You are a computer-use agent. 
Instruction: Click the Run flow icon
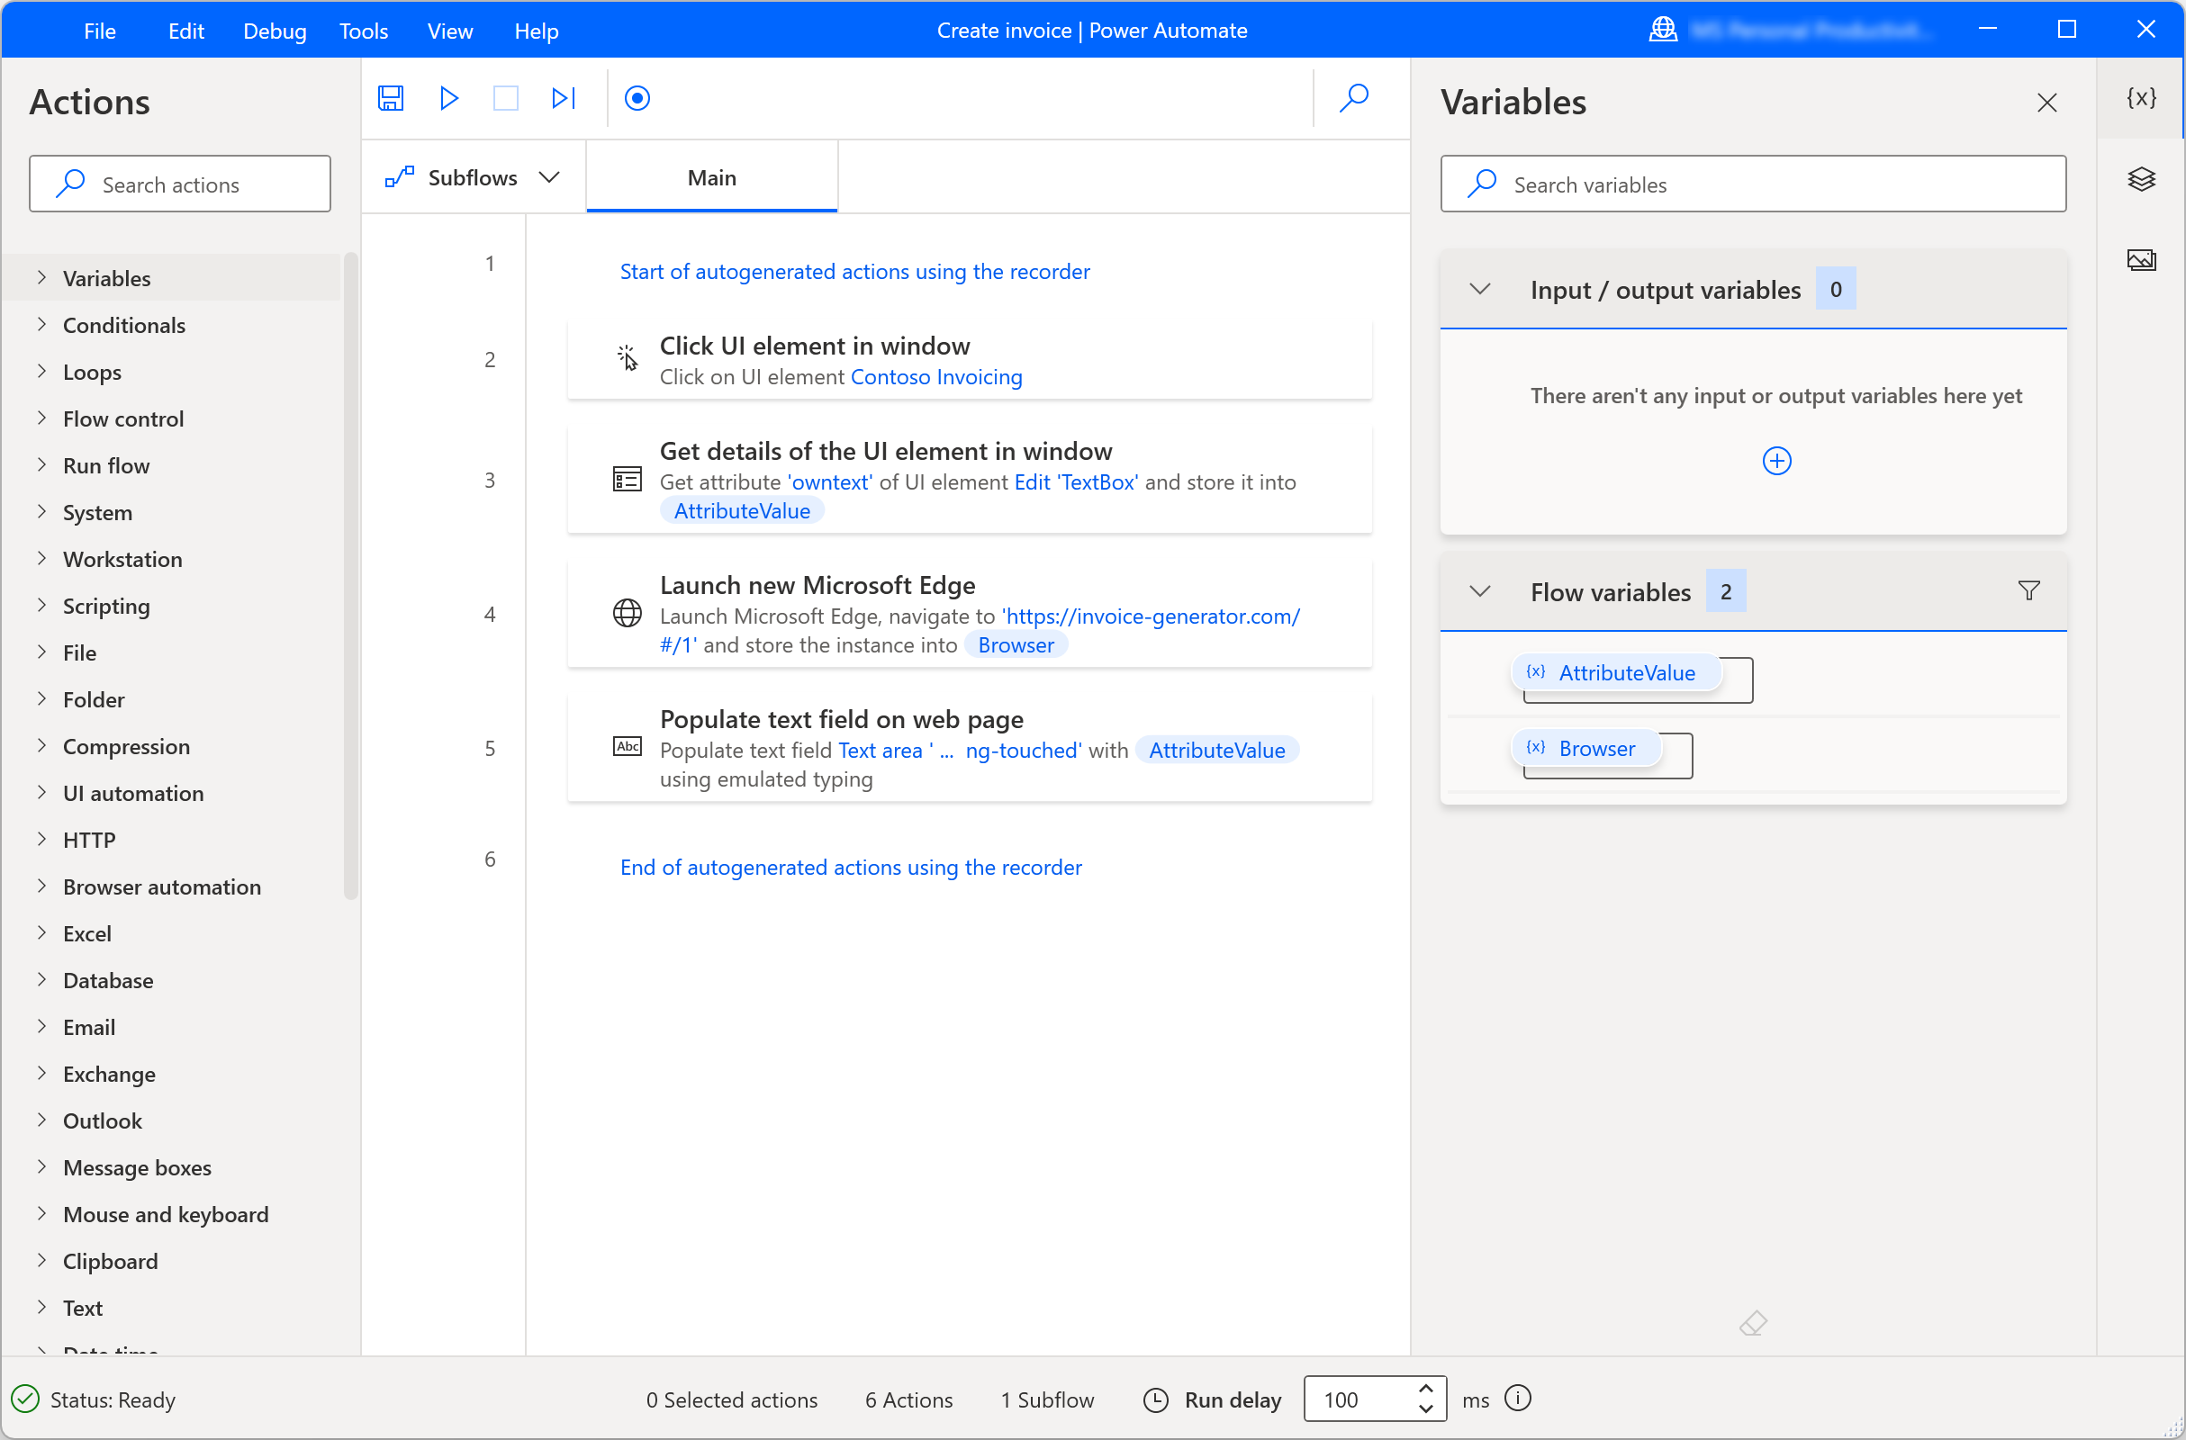pyautogui.click(x=448, y=98)
